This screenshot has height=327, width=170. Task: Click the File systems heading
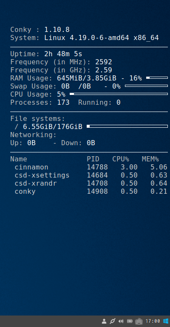pos(38,119)
